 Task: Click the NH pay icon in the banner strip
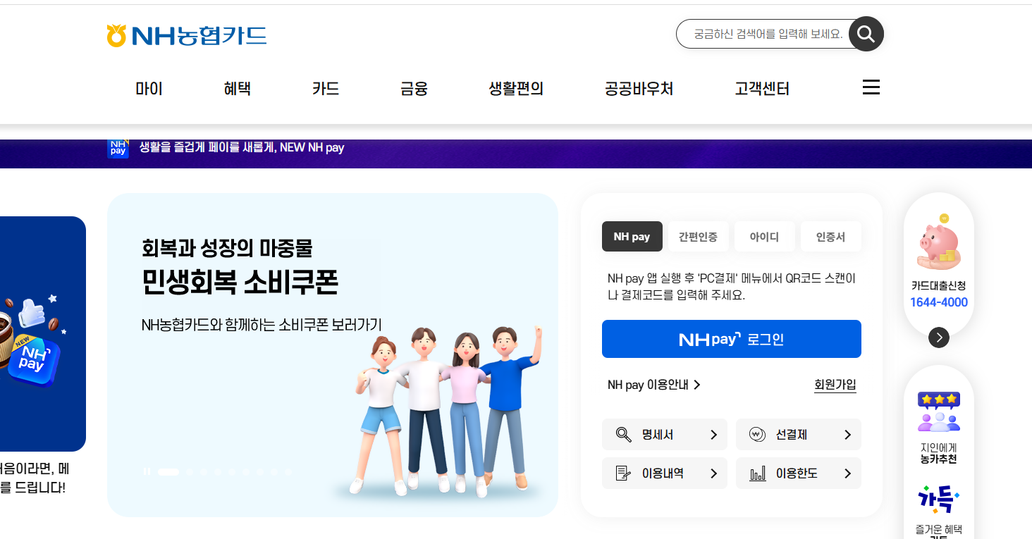pyautogui.click(x=118, y=148)
